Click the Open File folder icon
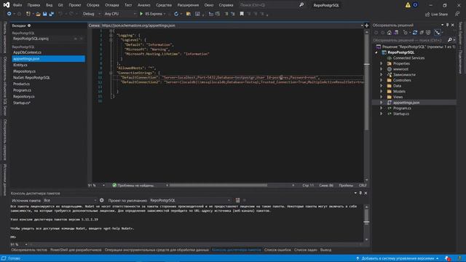This screenshot has height=262, width=466. [x=38, y=14]
